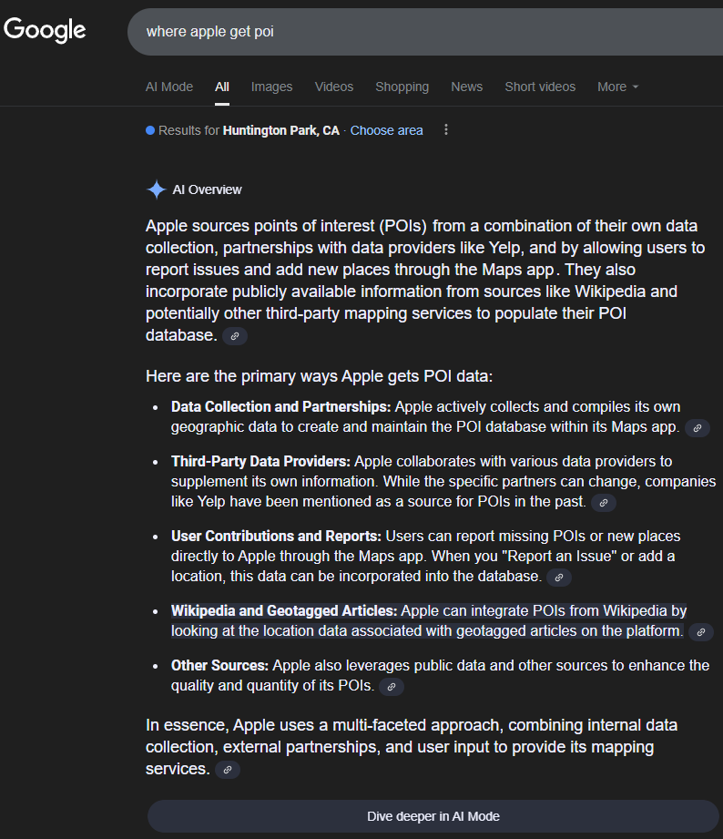This screenshot has height=839, width=723.
Task: Open the three-dot menu beside Choose area
Action: [446, 130]
